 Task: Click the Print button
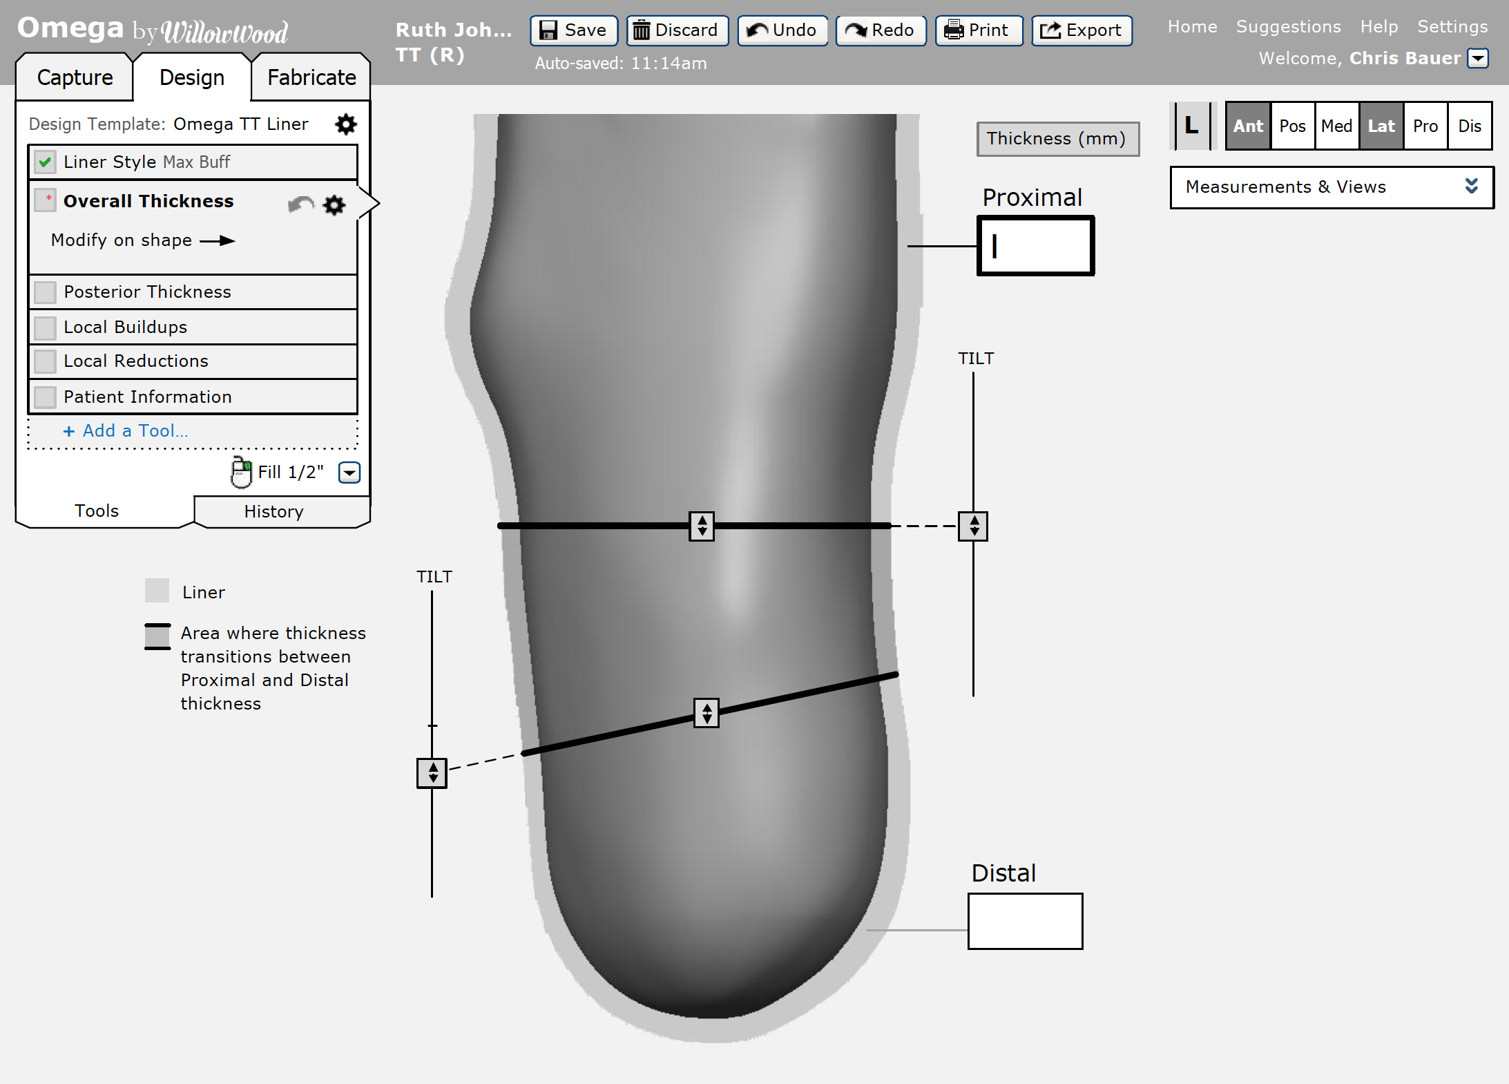(978, 30)
